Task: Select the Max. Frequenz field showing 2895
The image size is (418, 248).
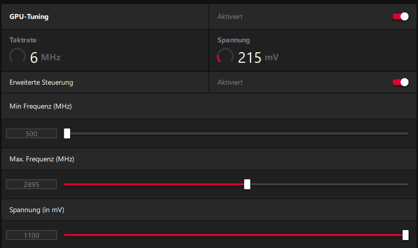Action: pyautogui.click(x=31, y=184)
